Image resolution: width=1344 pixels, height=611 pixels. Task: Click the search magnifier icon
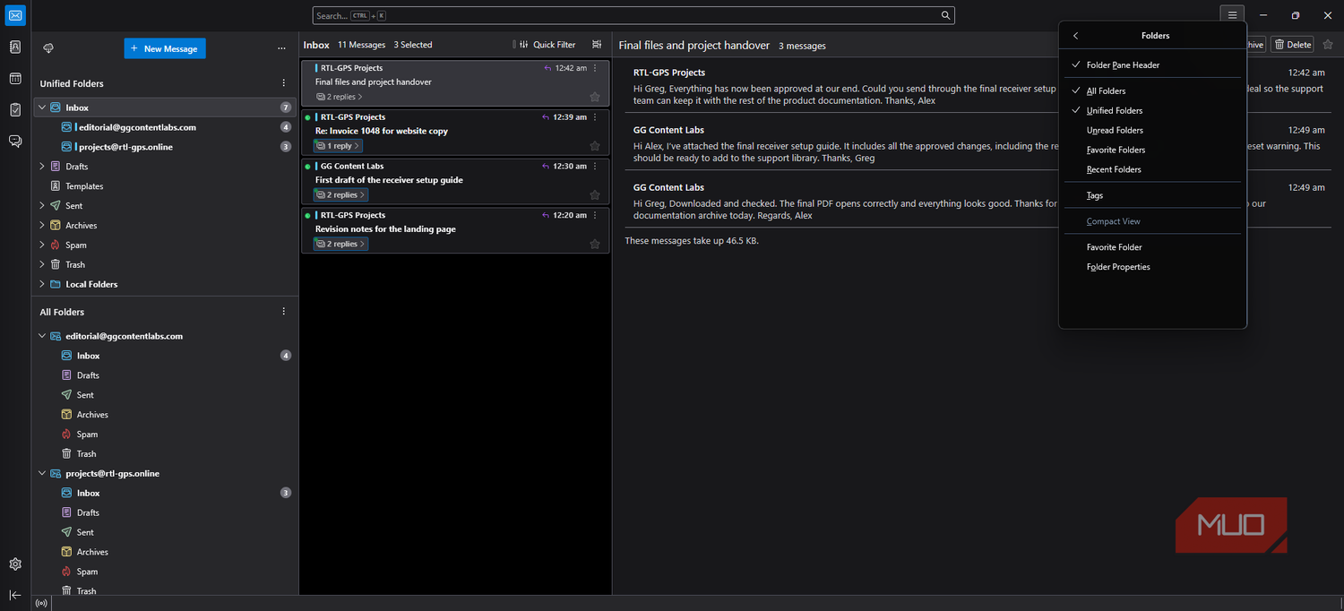coord(945,15)
